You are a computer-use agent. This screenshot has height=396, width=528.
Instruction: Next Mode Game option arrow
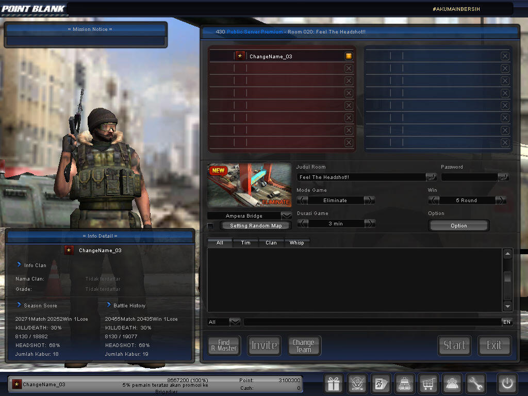point(369,201)
